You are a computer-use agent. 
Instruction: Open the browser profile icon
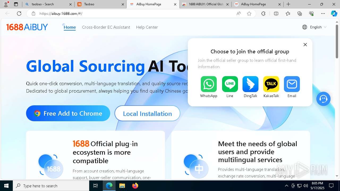(x=6, y=4)
